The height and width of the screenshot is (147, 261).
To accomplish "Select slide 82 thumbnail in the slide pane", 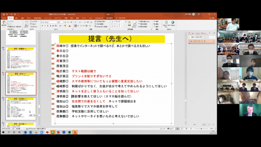I will 21,108.
